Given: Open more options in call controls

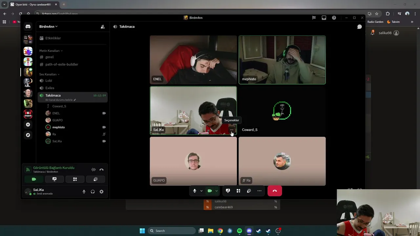Looking at the screenshot, I should pyautogui.click(x=259, y=191).
